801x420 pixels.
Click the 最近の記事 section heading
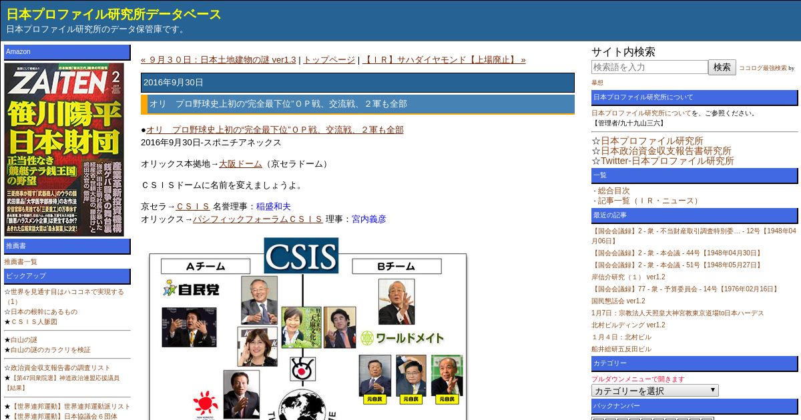click(694, 215)
